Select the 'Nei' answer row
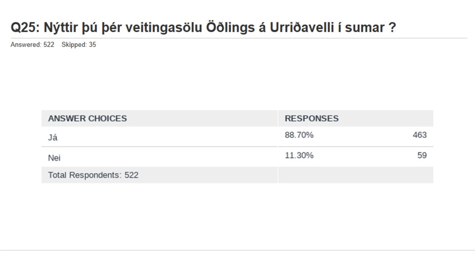The image size is (475, 267). coord(237,157)
